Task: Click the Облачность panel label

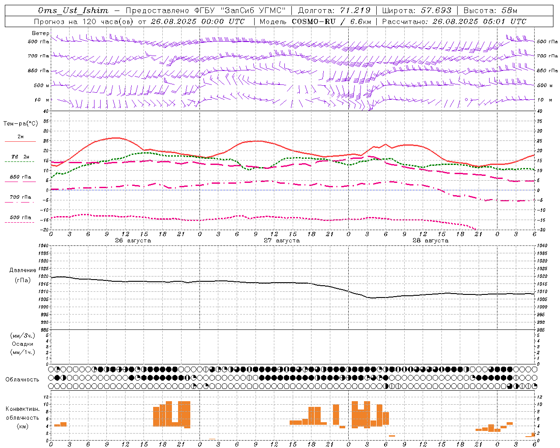Action: click(x=22, y=380)
